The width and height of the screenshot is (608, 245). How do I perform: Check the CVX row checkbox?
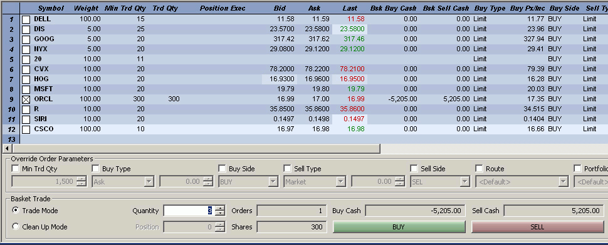click(26, 69)
